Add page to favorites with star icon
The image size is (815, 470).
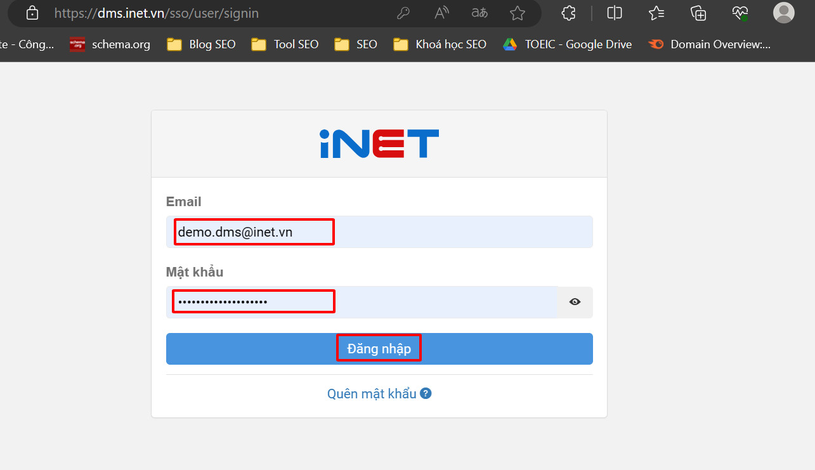[x=518, y=13]
